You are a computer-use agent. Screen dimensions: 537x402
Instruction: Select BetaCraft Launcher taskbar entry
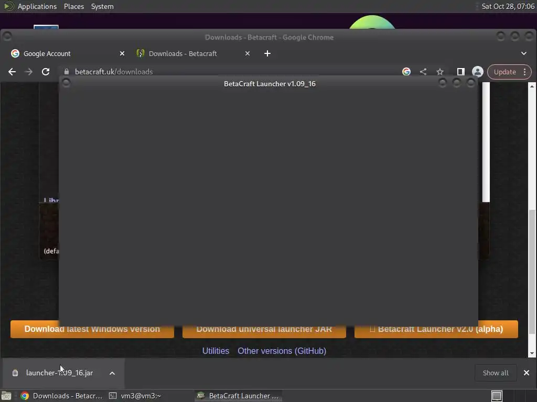(239, 396)
